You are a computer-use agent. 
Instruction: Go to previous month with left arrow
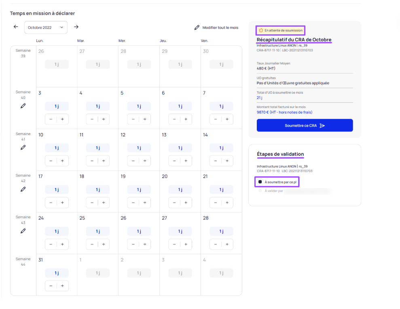(x=16, y=27)
